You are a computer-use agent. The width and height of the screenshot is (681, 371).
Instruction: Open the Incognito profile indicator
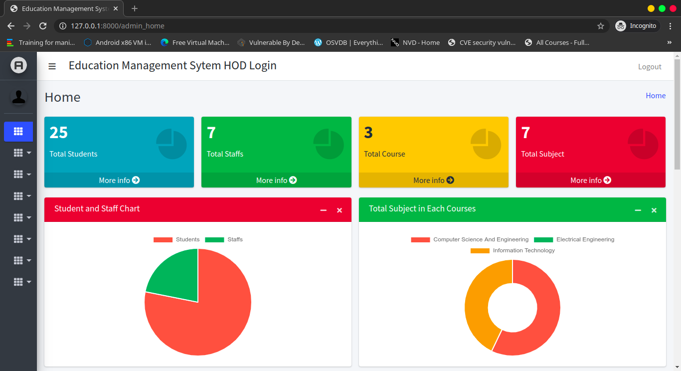click(x=637, y=26)
